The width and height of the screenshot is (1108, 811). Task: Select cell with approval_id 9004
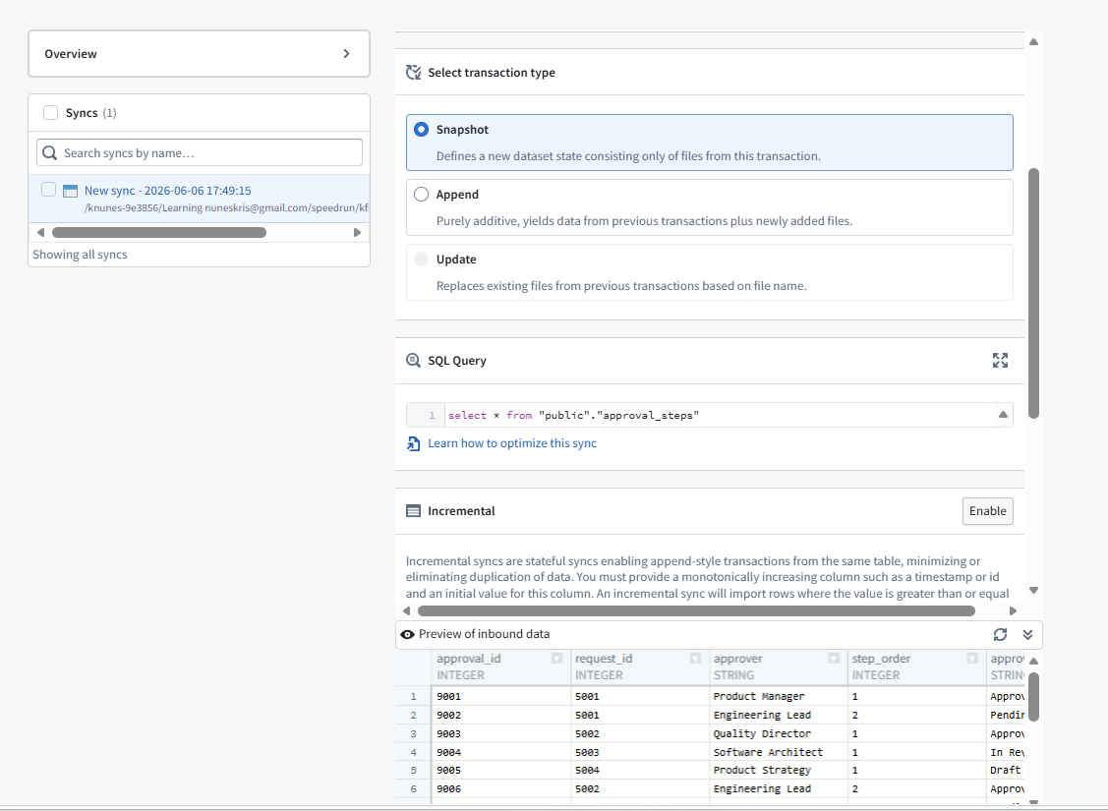[501, 752]
